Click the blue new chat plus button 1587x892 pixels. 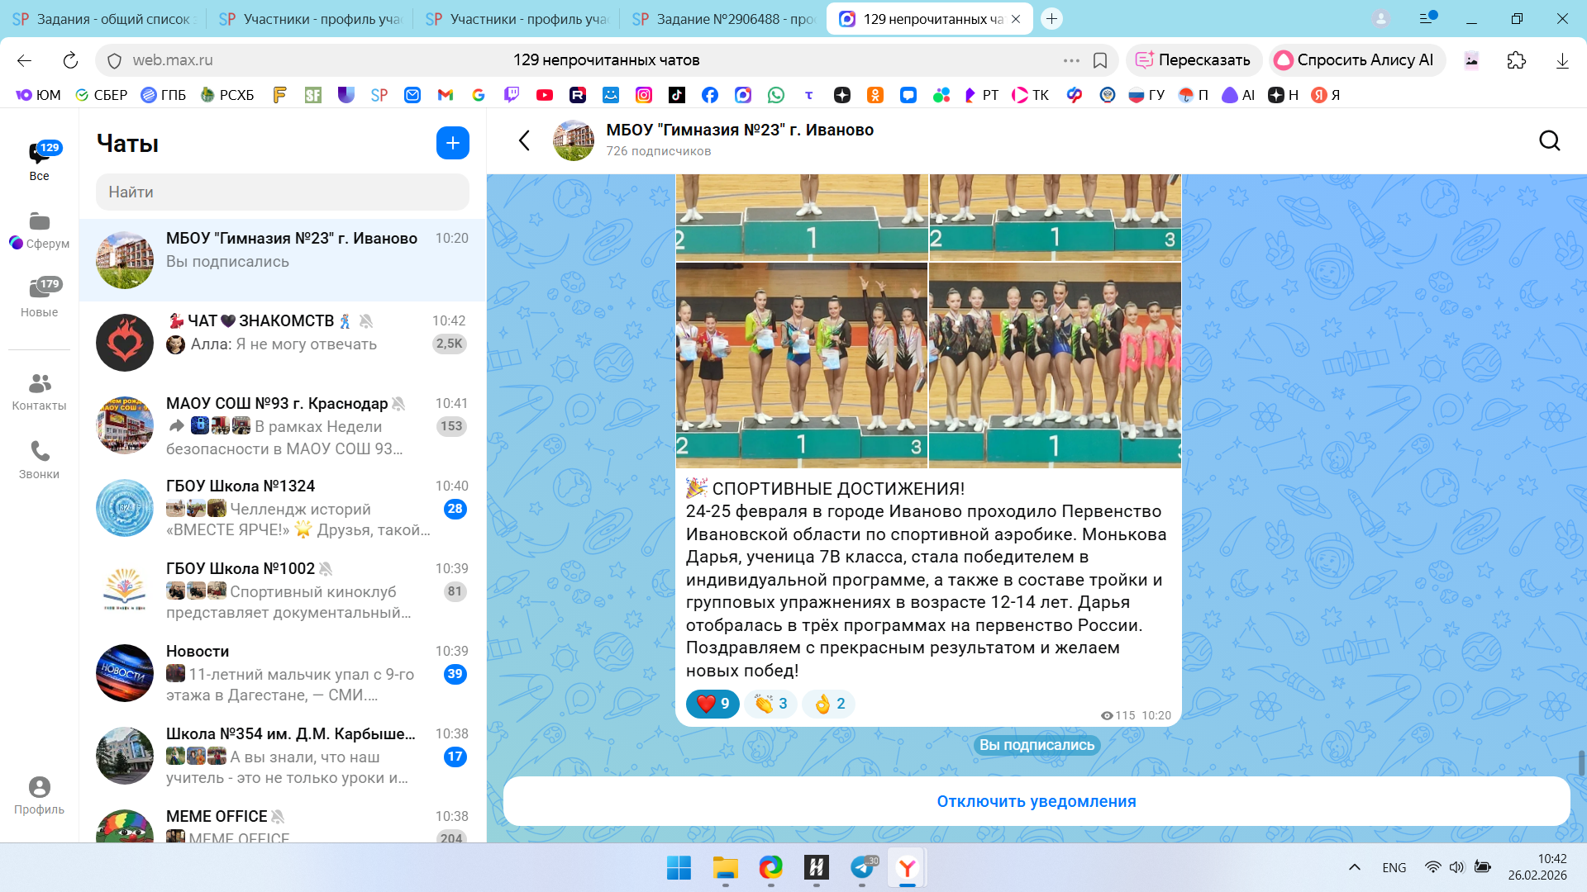[x=452, y=143]
